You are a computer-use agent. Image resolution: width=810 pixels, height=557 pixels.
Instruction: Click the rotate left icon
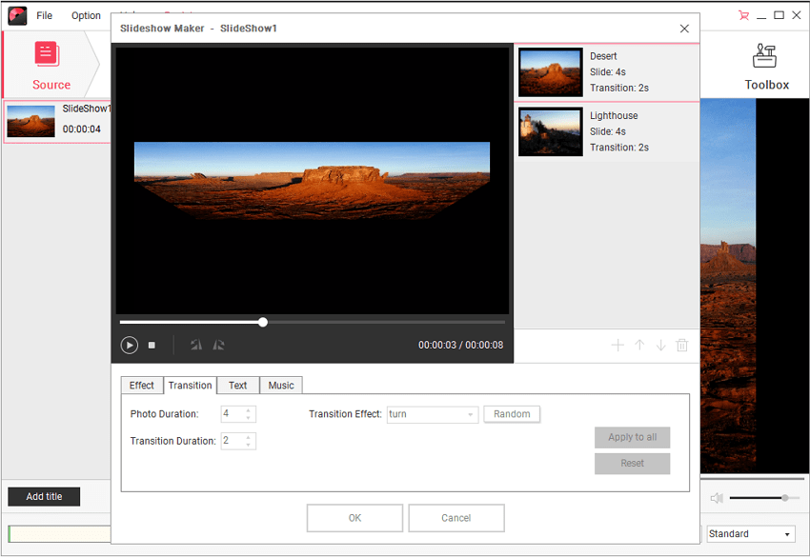[x=196, y=345]
